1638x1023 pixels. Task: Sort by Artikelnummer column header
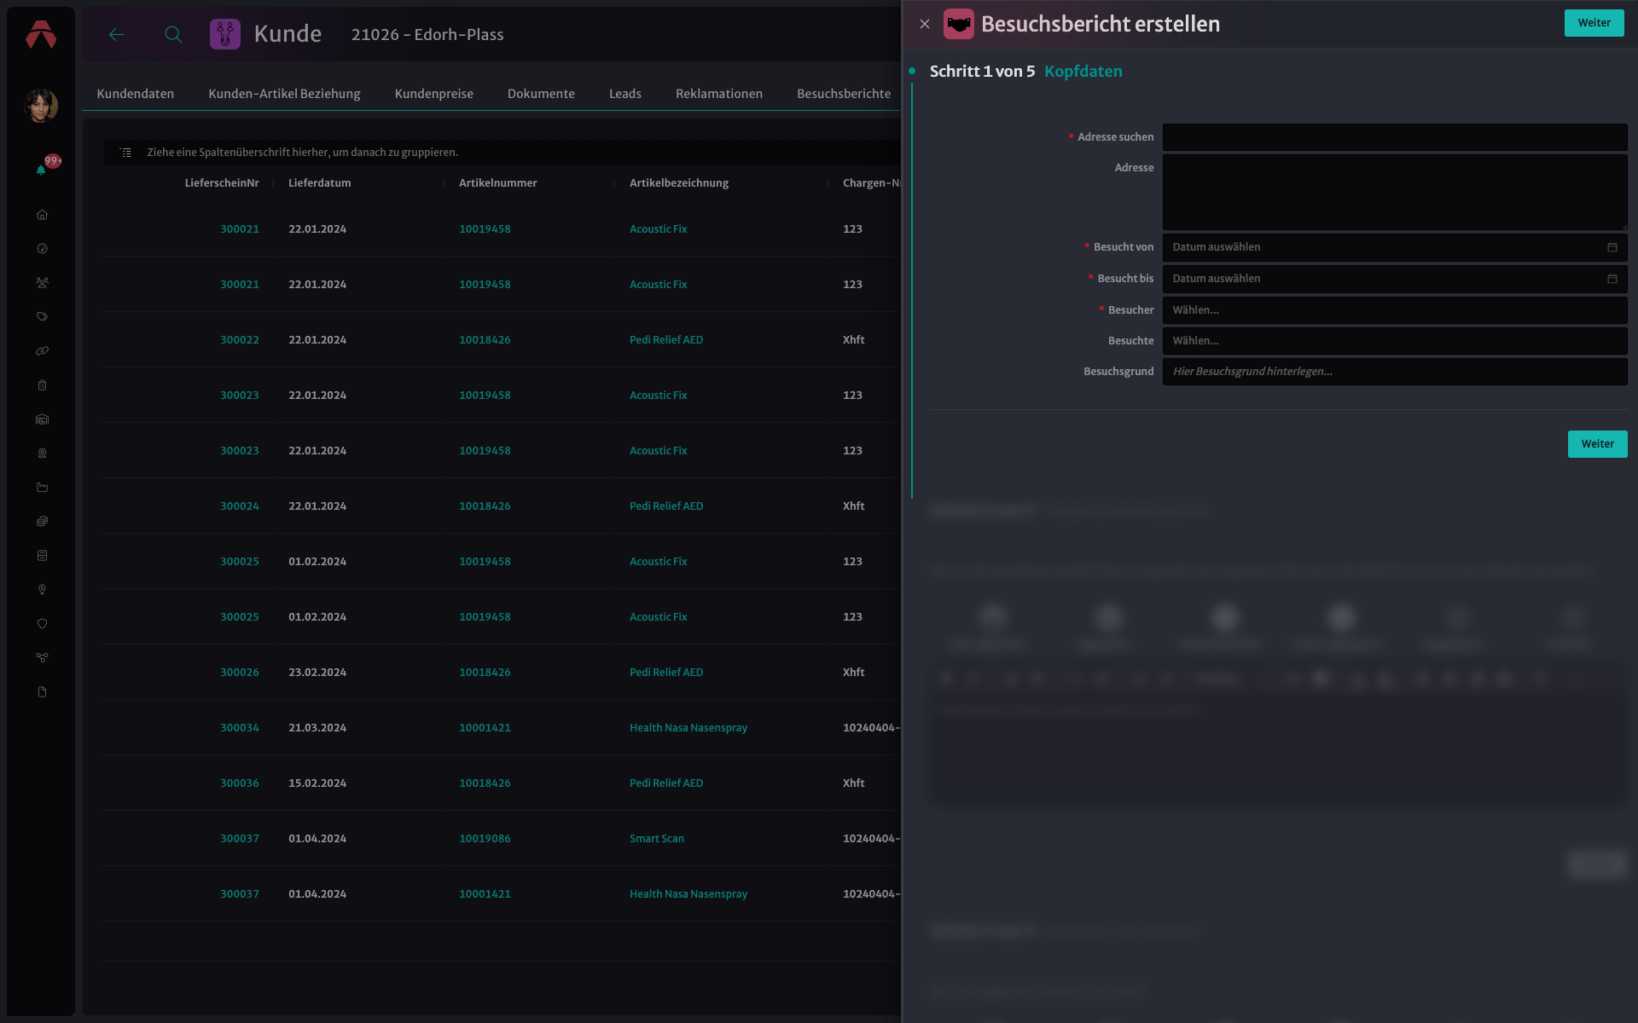(x=498, y=183)
